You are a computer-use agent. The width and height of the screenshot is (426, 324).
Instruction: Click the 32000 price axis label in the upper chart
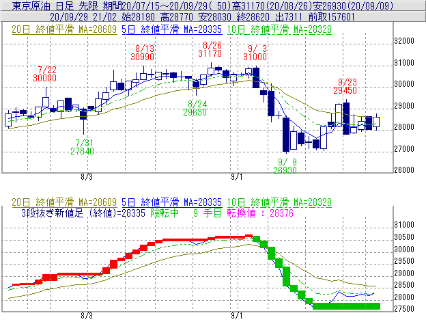[x=404, y=41]
